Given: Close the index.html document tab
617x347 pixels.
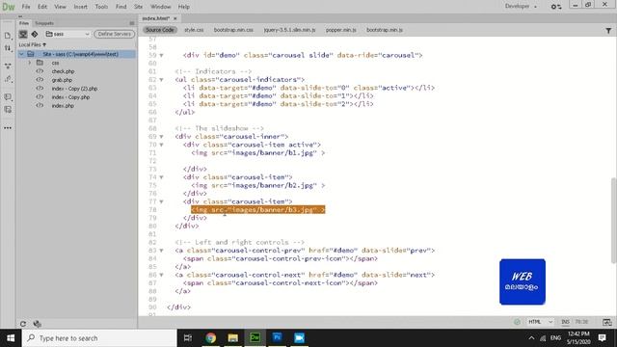Looking at the screenshot, I should tap(175, 18).
